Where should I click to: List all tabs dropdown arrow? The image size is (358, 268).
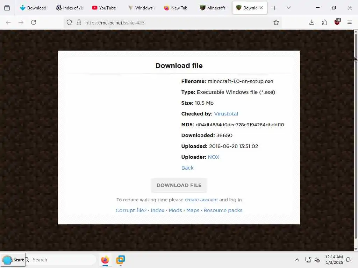coord(289,8)
